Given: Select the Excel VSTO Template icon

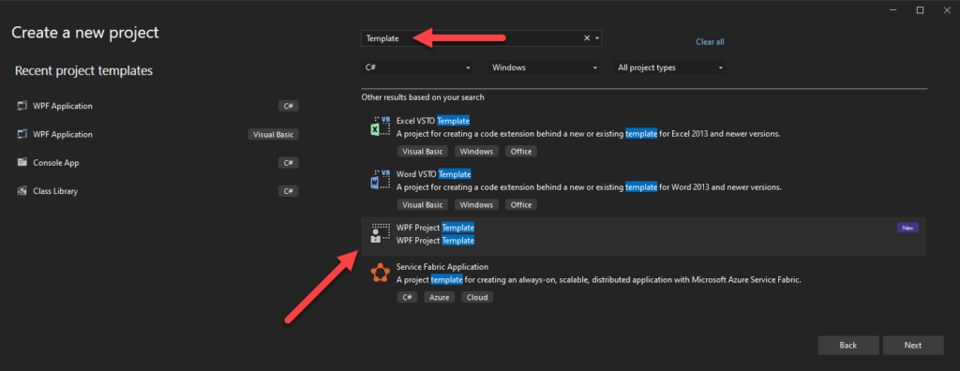Looking at the screenshot, I should click(x=381, y=126).
